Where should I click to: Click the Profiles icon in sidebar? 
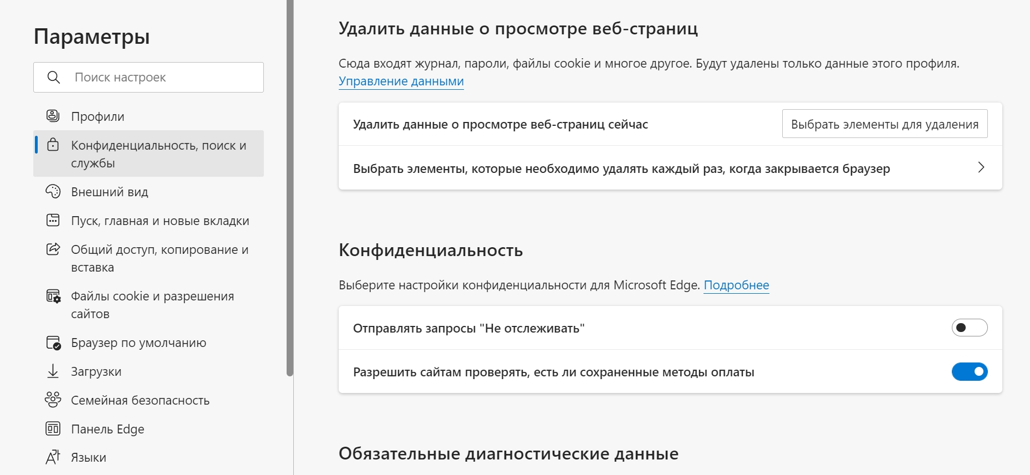pos(53,116)
